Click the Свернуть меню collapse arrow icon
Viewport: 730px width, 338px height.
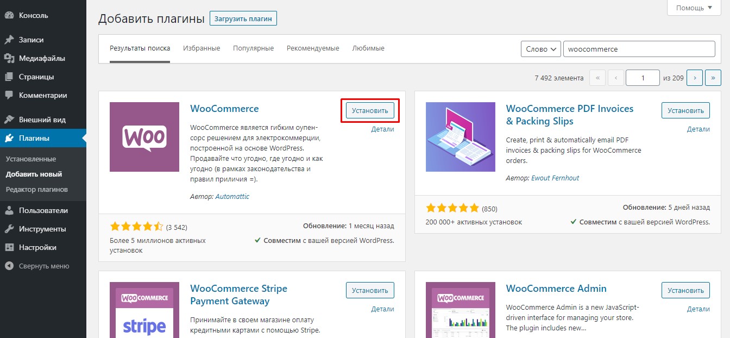pyautogui.click(x=9, y=266)
